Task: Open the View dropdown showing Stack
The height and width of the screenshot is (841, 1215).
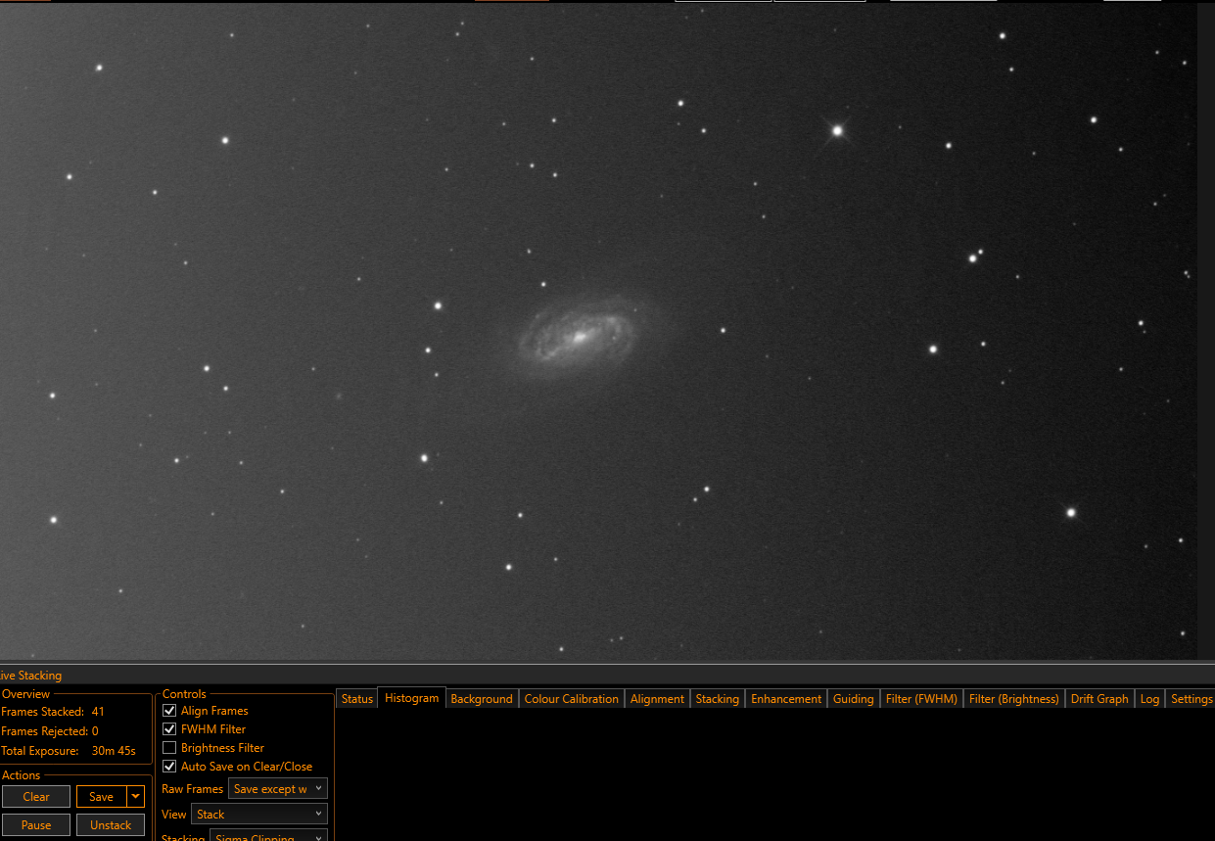Action: [258, 815]
